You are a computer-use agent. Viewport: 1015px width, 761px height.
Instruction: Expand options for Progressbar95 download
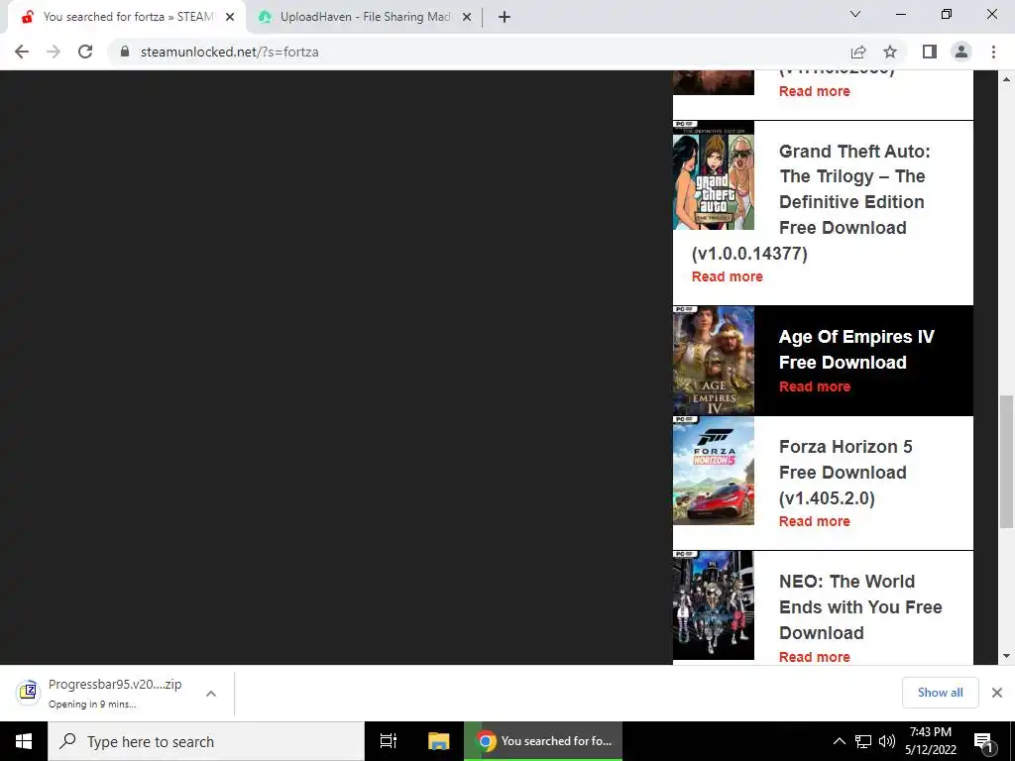211,693
